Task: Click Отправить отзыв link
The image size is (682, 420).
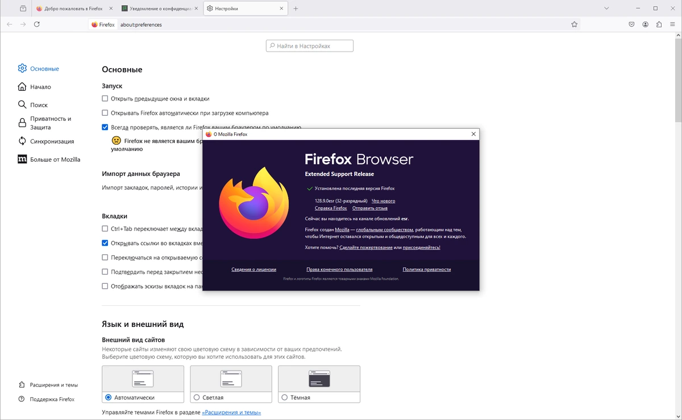Action: pyautogui.click(x=370, y=208)
